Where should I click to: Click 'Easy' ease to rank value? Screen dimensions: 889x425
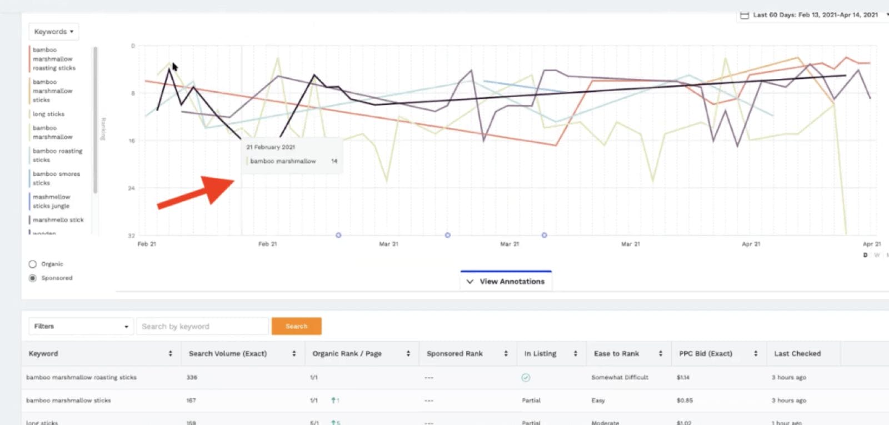[598, 400]
